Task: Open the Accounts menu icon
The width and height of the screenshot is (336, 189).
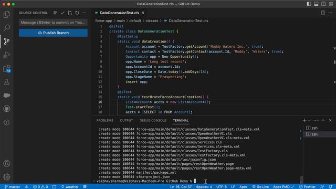Action: click(7, 163)
